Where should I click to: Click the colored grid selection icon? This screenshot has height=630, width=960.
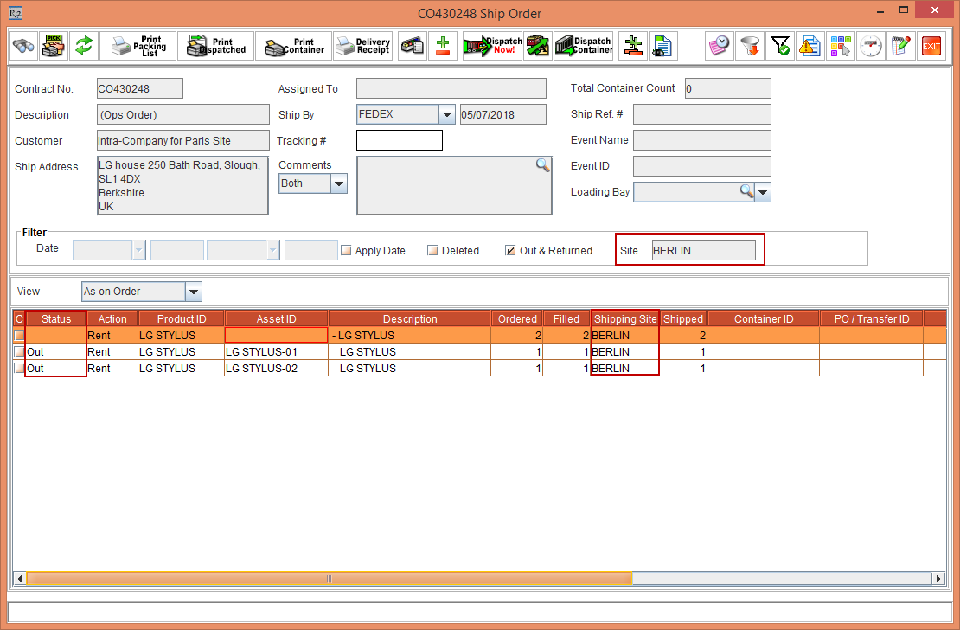tap(840, 46)
